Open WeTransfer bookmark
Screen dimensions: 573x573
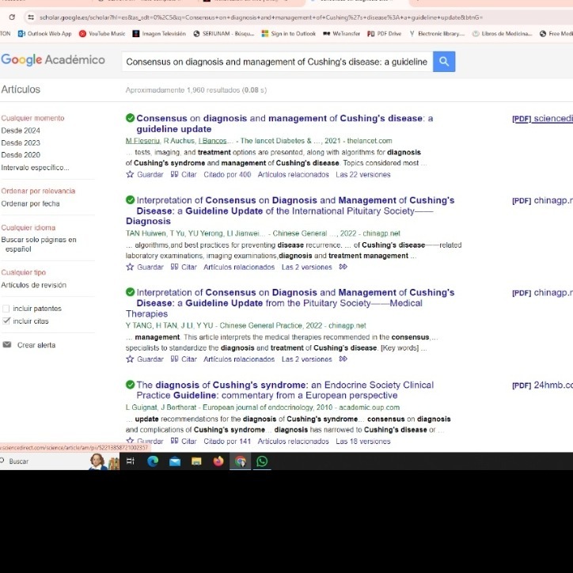[x=341, y=33]
